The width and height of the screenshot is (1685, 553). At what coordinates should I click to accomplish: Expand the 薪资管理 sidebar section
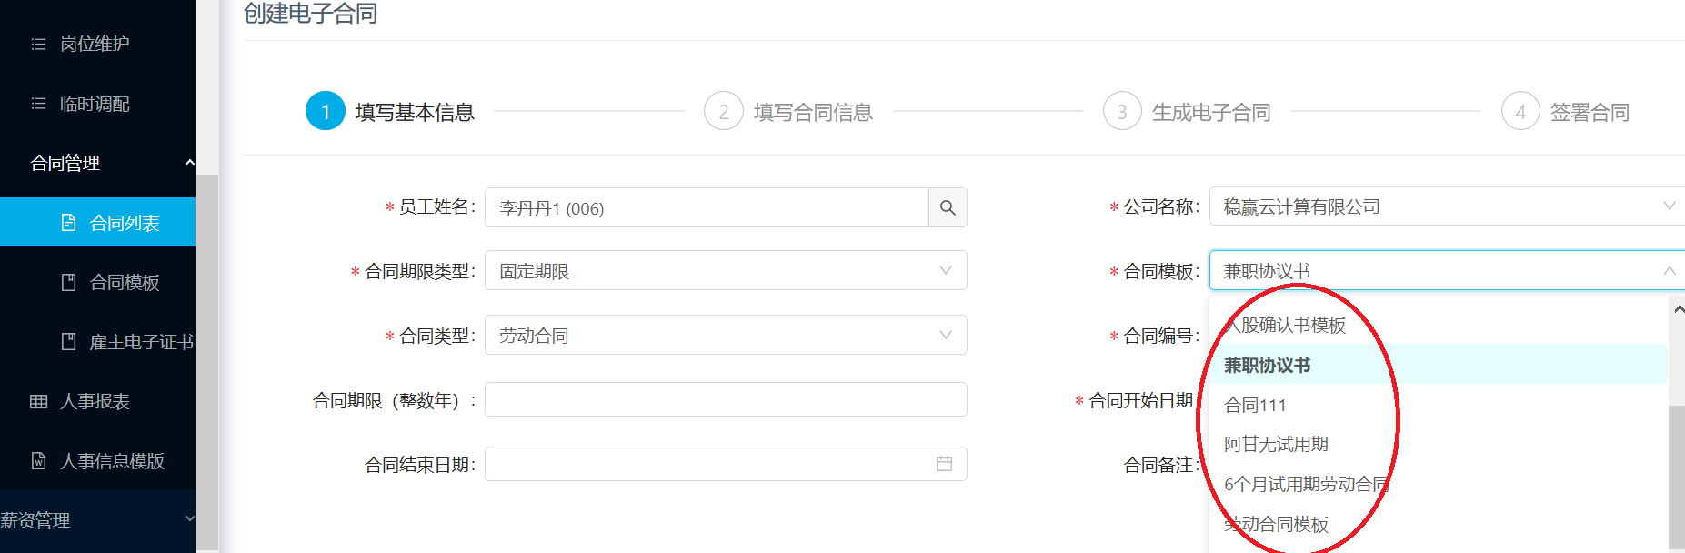pyautogui.click(x=189, y=518)
